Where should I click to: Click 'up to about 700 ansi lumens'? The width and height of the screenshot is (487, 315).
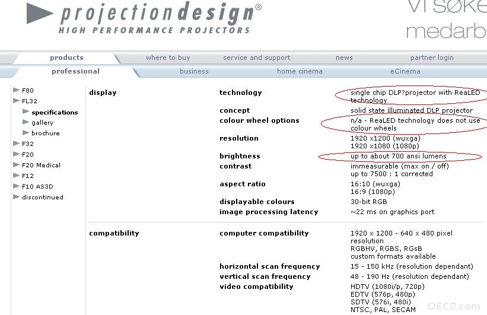pos(398,156)
